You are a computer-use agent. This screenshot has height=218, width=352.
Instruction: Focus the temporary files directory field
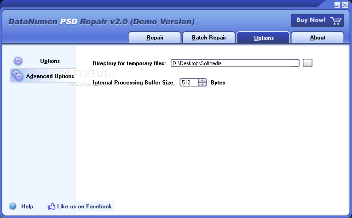pos(235,63)
